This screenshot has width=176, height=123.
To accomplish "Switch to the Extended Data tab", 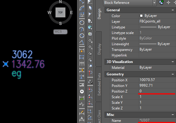I will 99,84.
